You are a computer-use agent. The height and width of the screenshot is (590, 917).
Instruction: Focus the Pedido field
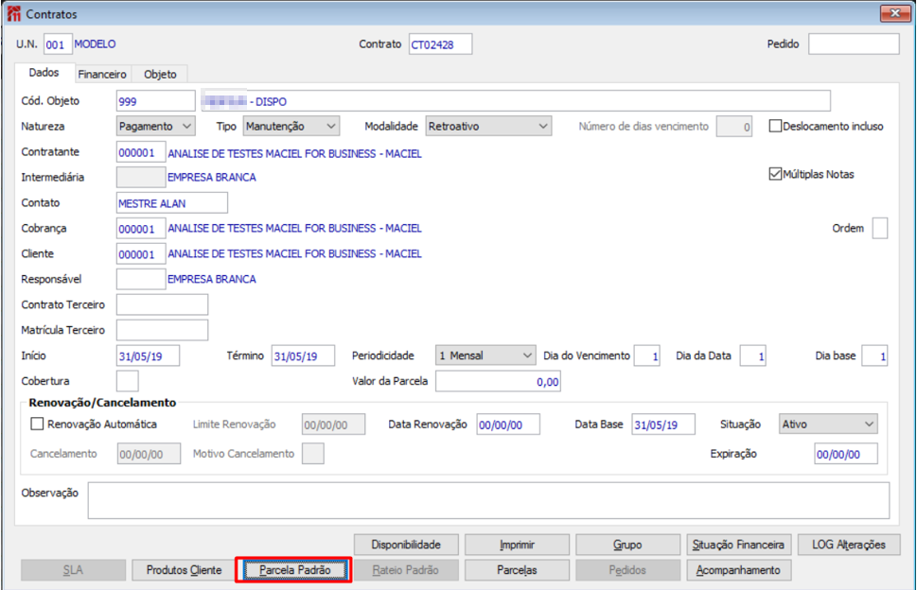pos(854,44)
